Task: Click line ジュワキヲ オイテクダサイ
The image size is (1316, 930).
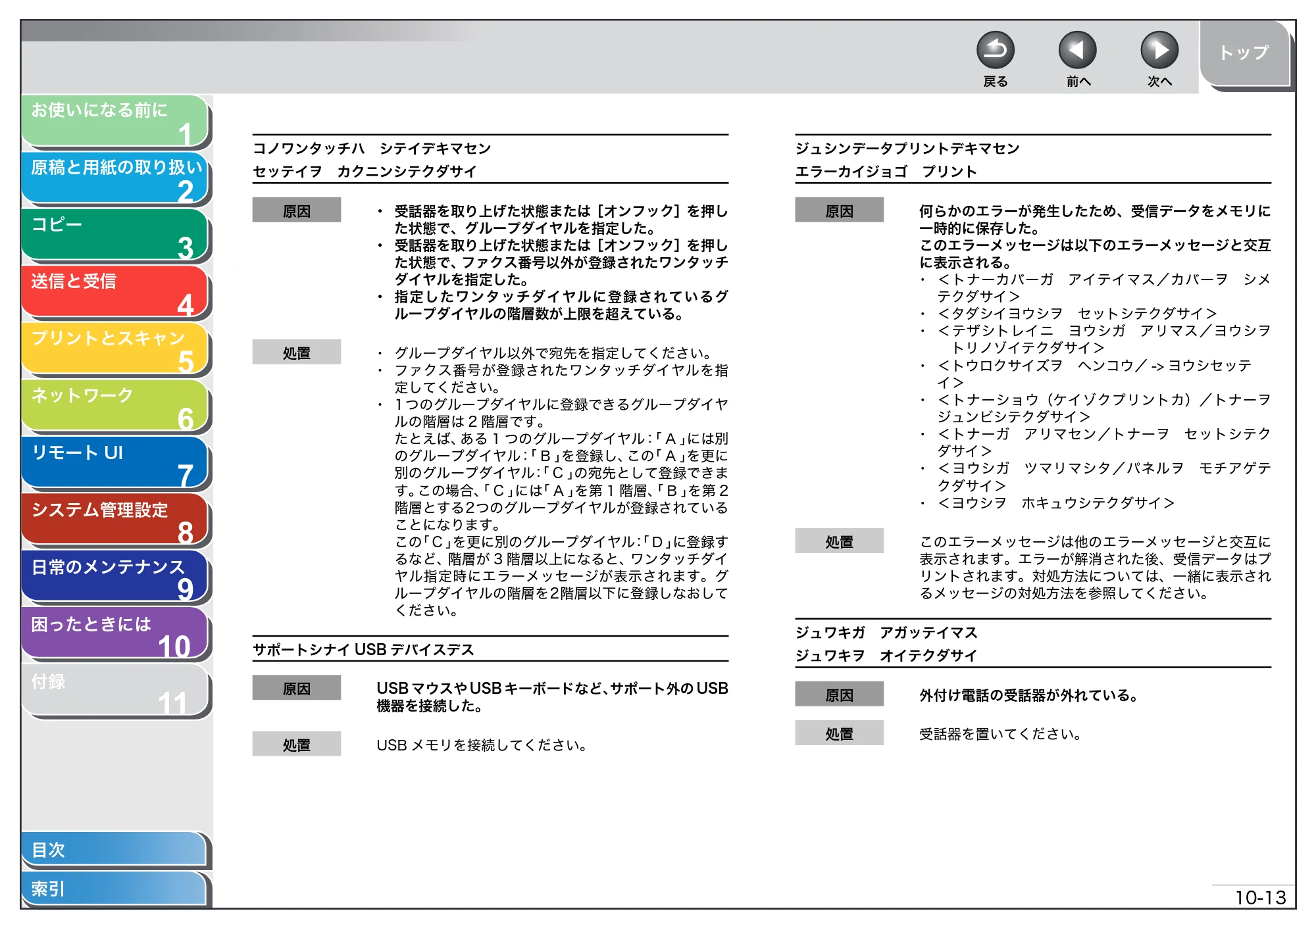Action: coord(886,656)
